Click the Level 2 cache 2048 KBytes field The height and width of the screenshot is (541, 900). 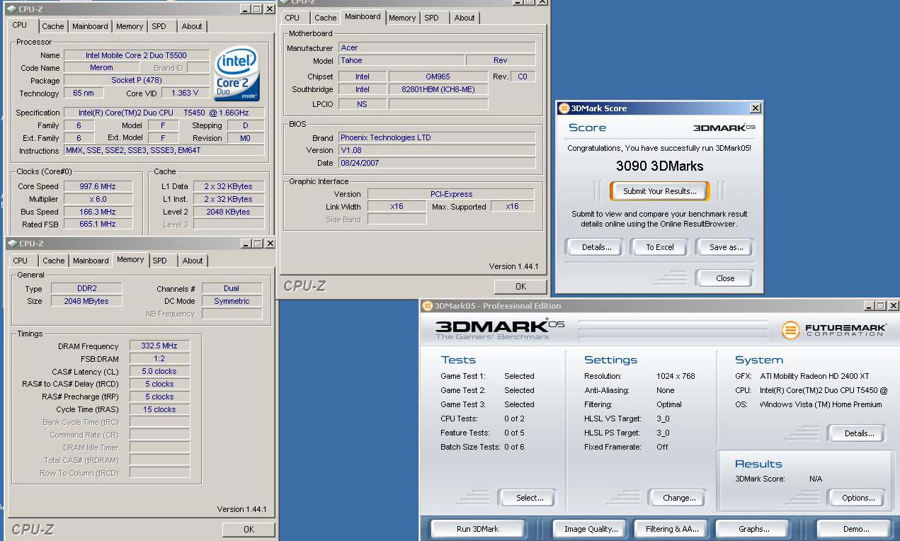(x=229, y=212)
